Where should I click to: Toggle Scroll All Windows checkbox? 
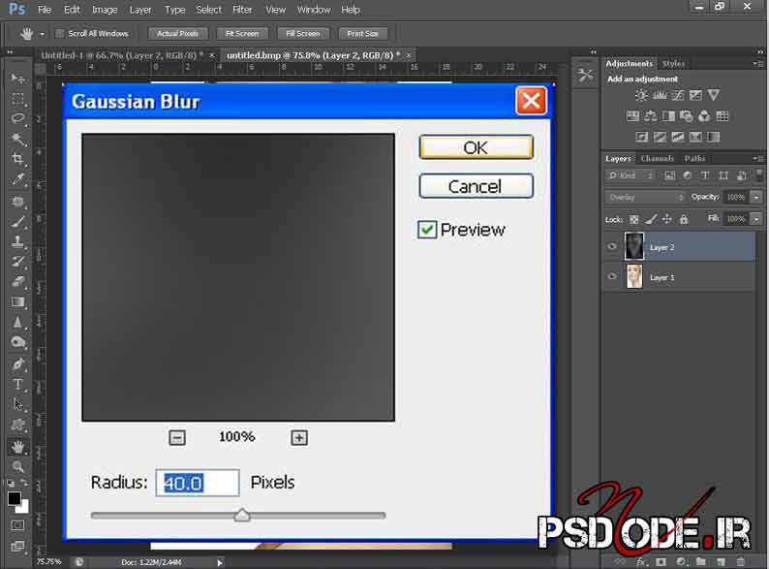pos(60,33)
